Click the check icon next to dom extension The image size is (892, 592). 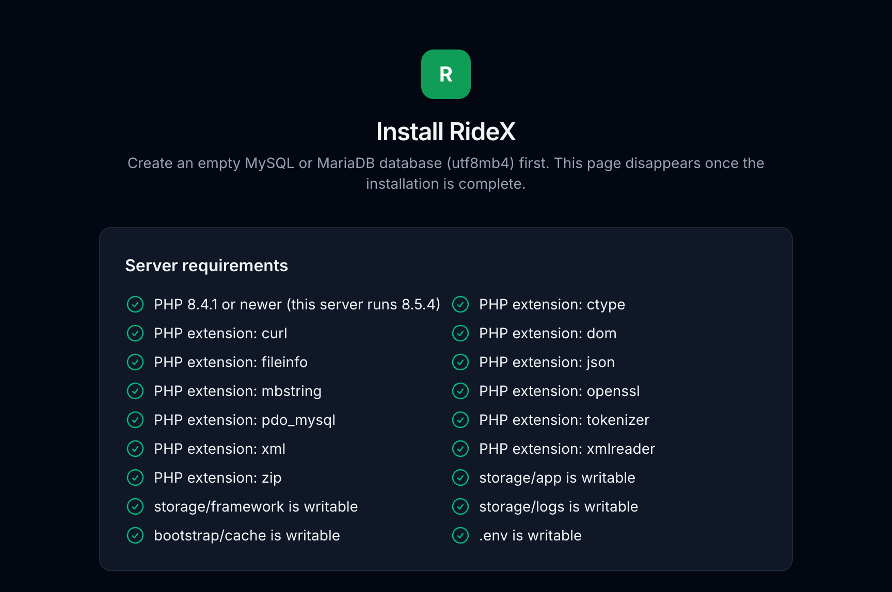pos(460,333)
